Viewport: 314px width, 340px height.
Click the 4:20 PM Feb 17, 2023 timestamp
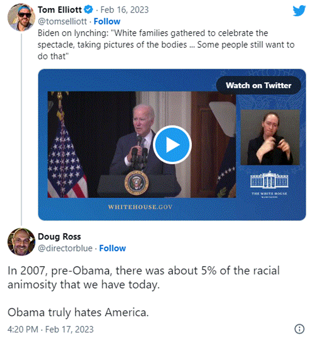coord(50,329)
